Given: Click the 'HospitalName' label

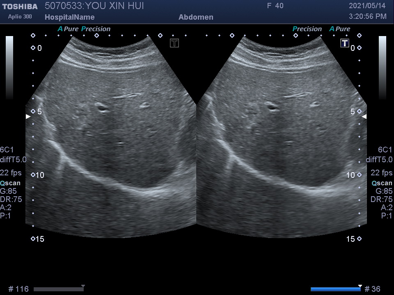Looking at the screenshot, I should pyautogui.click(x=70, y=17).
